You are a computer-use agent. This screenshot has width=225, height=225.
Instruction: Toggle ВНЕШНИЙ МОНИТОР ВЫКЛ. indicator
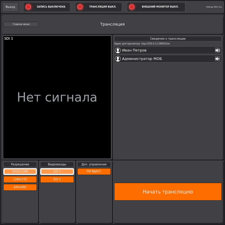(156, 7)
